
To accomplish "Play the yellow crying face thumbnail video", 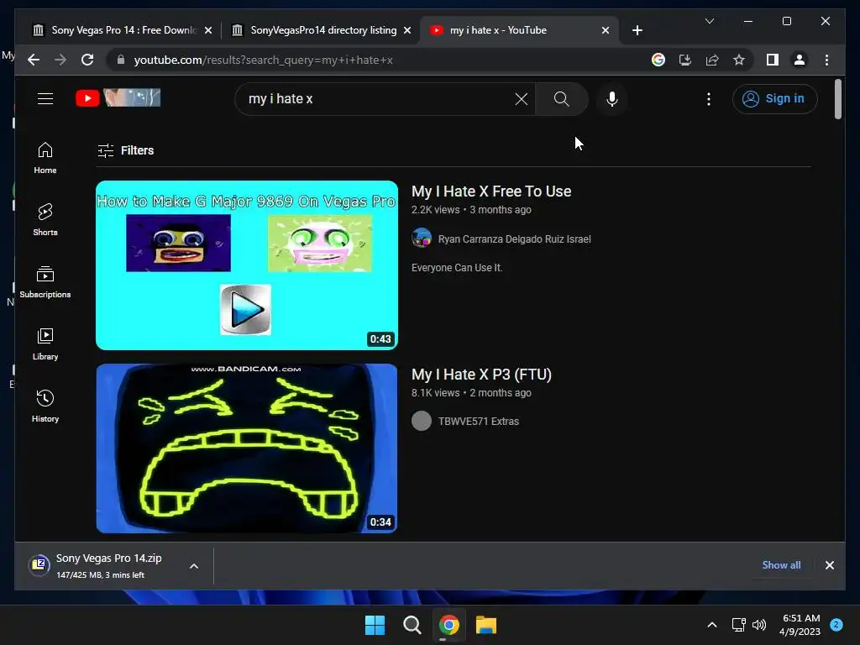I will [x=247, y=448].
